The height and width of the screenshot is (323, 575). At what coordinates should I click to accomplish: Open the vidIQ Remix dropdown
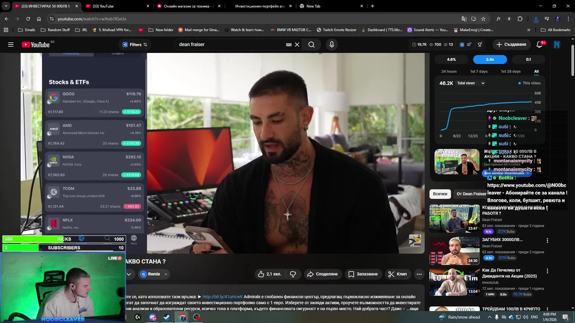(154, 274)
